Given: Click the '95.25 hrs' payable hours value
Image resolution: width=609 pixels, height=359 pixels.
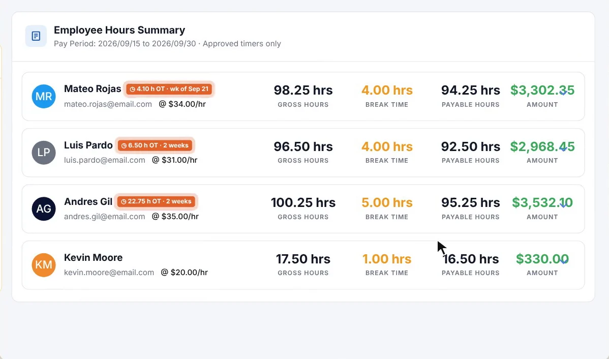Looking at the screenshot, I should click(471, 202).
